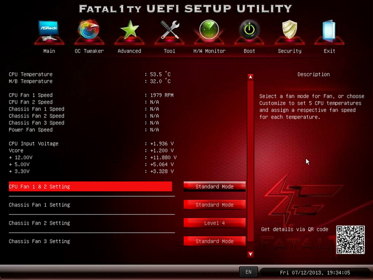The height and width of the screenshot is (280, 373).
Task: Open Chassis Fan 1 Standard Mode dropdown
Action: tap(215, 205)
